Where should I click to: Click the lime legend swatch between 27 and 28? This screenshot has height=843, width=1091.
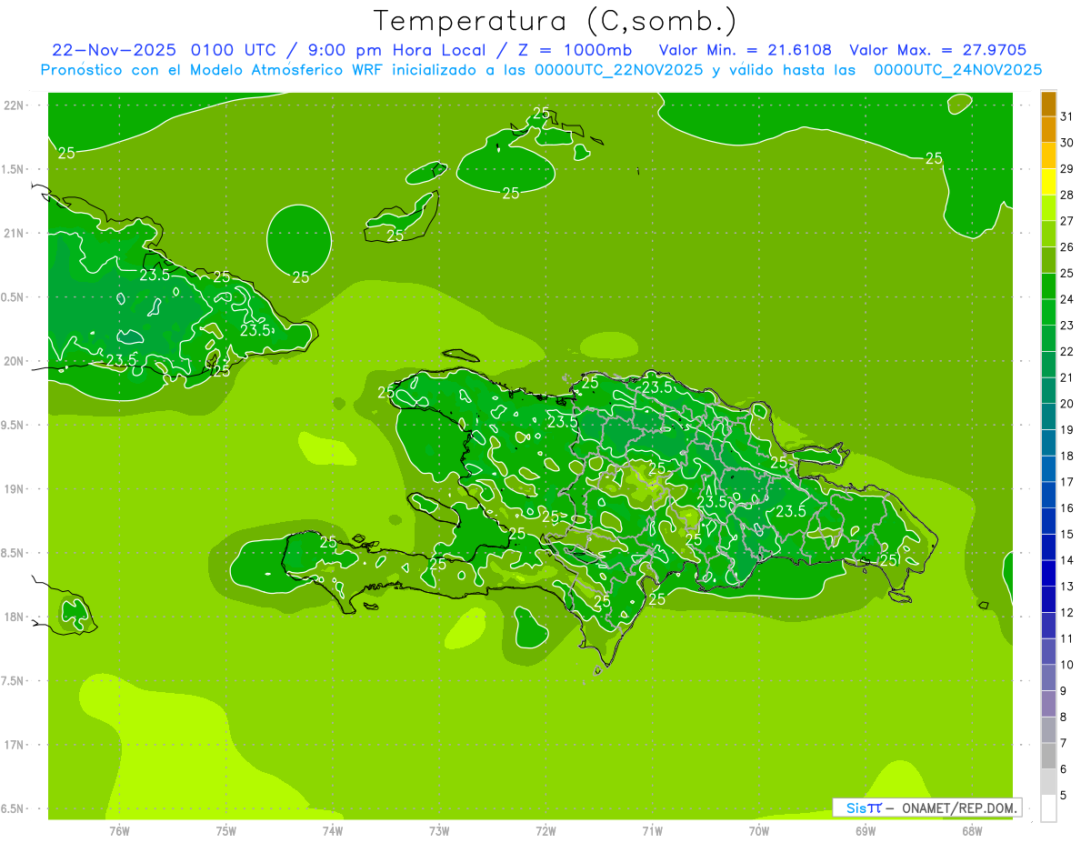pyautogui.click(x=1048, y=208)
